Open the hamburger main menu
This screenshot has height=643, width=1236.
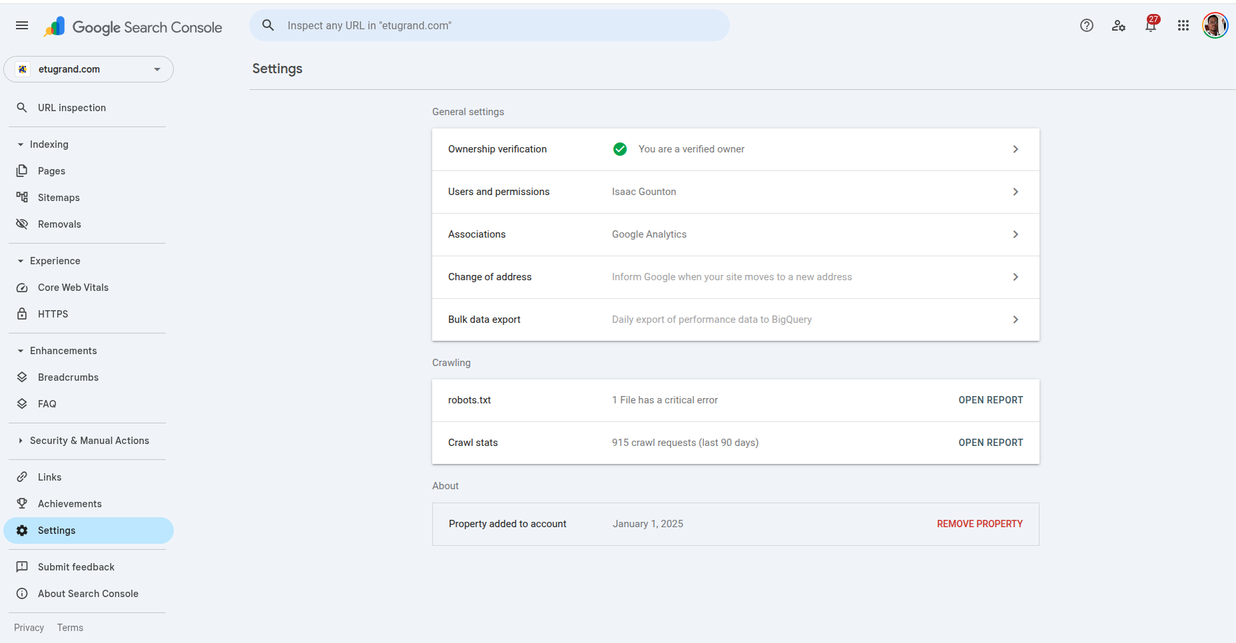(x=22, y=26)
